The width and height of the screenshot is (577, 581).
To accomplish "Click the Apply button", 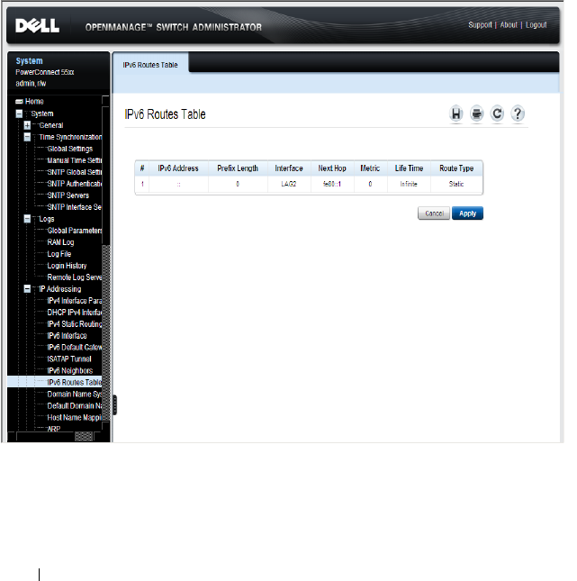I will tap(467, 213).
